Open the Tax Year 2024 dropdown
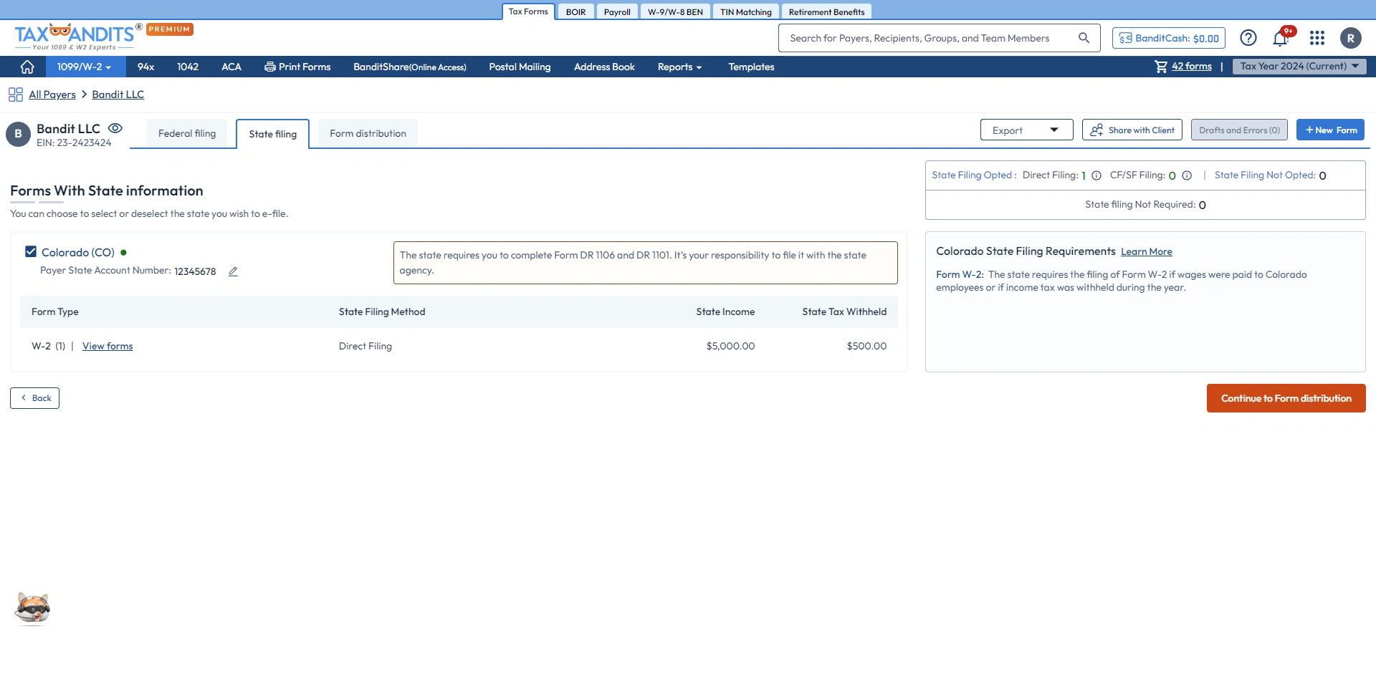1376x681 pixels. point(1299,66)
